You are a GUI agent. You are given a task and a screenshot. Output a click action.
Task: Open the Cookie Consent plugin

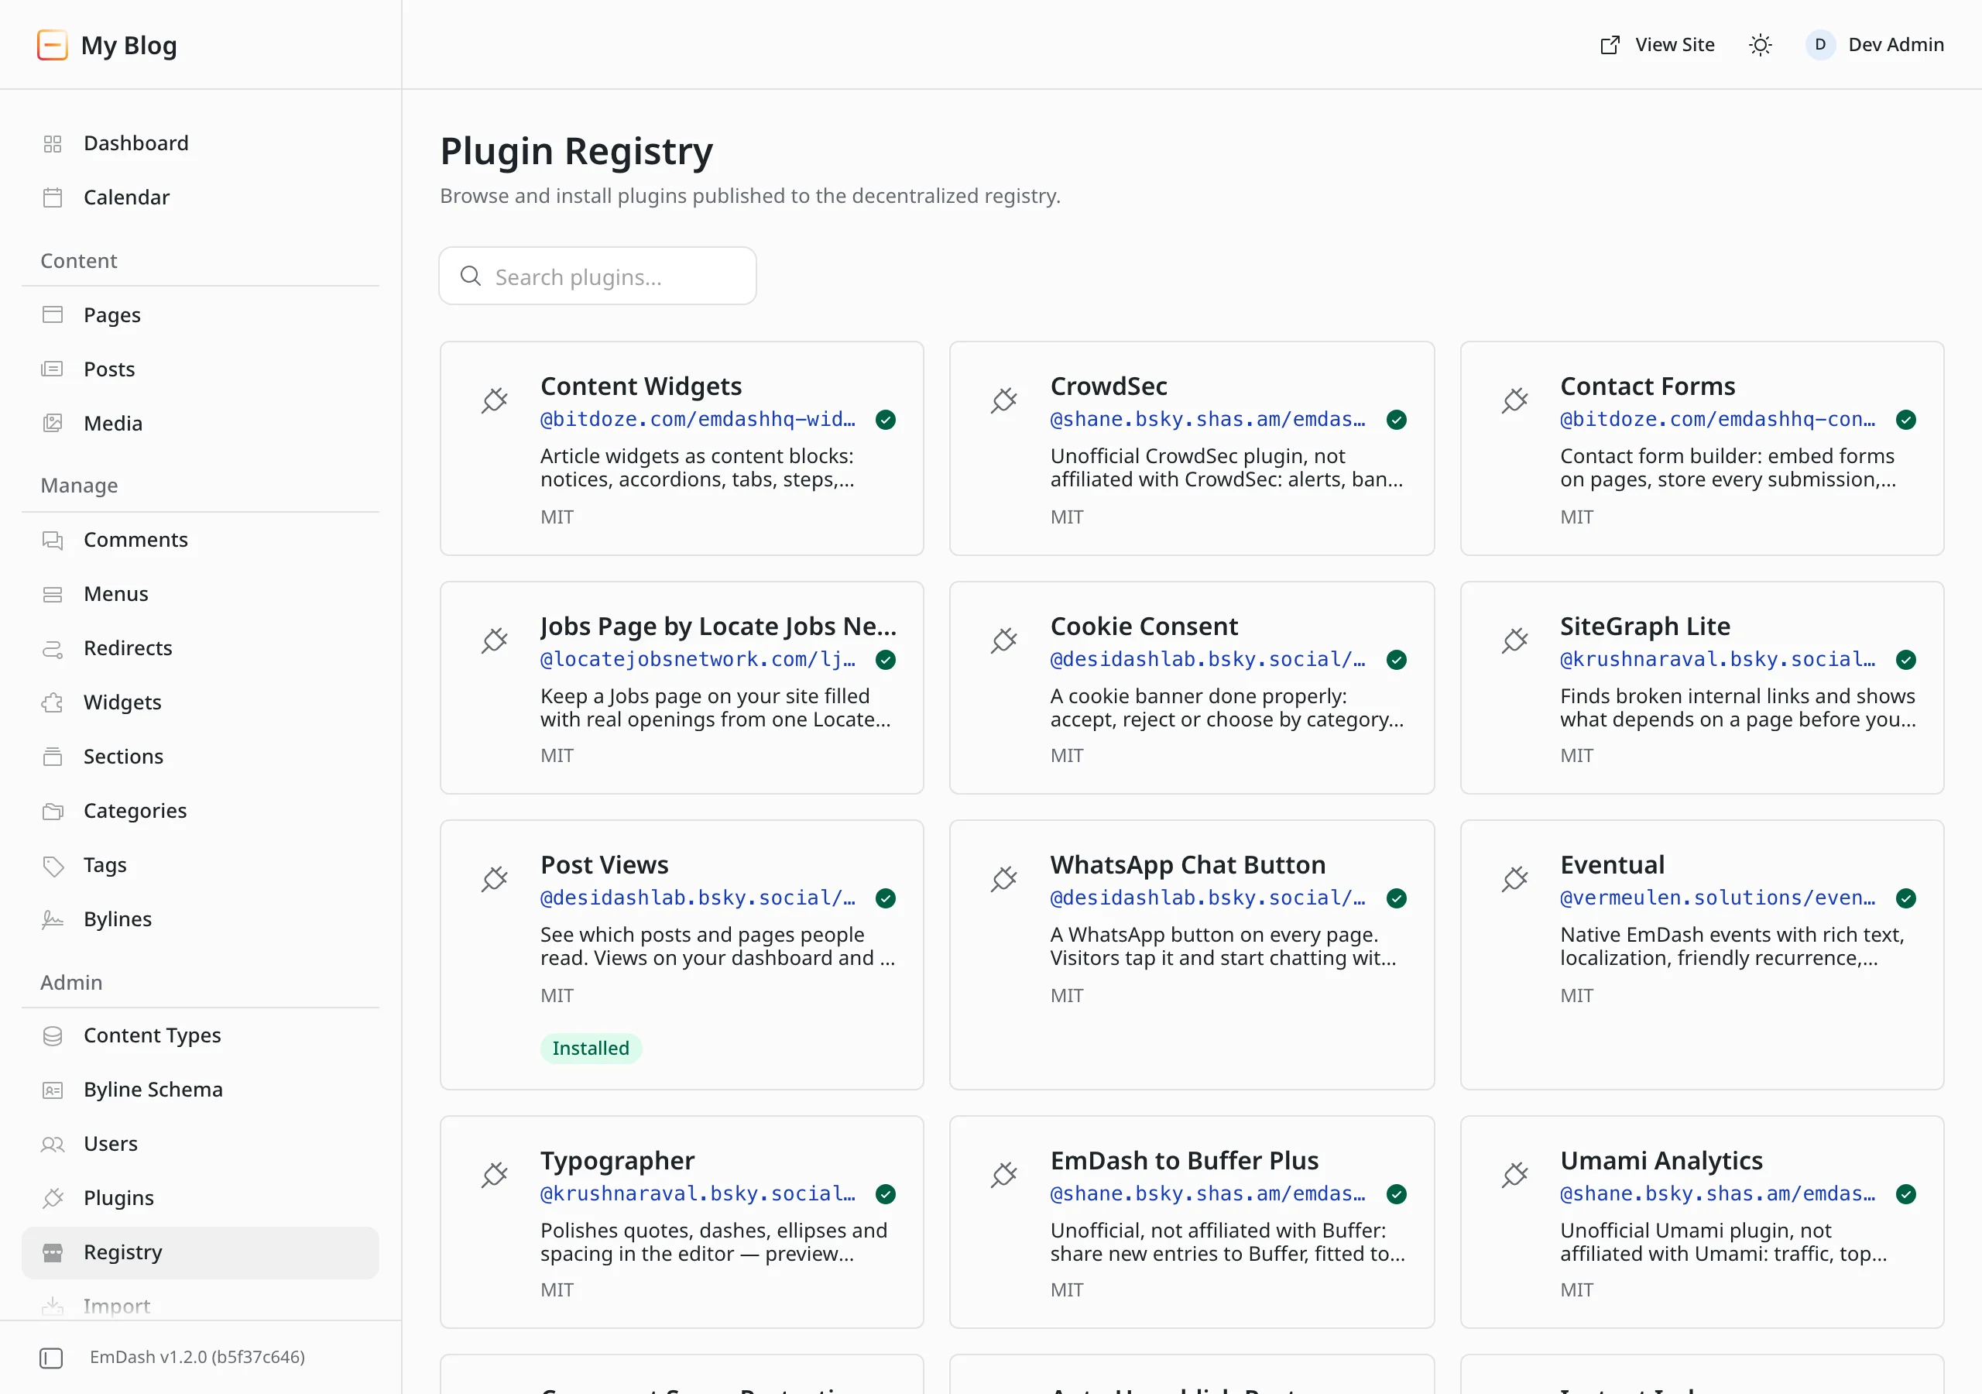point(1192,688)
